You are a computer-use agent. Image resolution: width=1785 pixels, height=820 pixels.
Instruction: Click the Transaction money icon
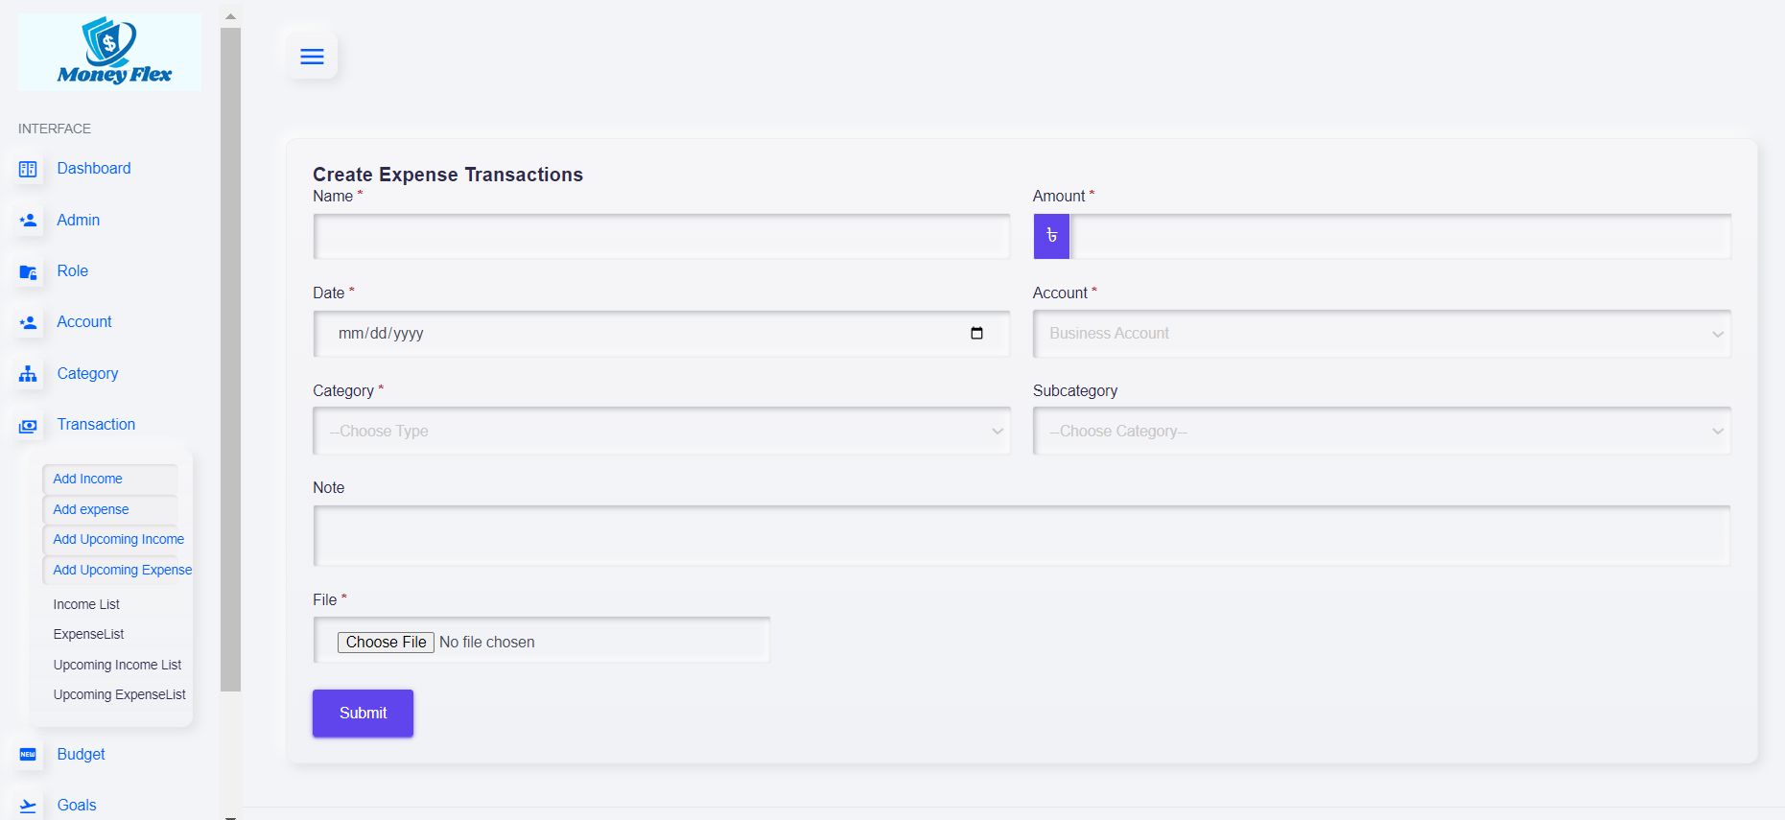(28, 426)
